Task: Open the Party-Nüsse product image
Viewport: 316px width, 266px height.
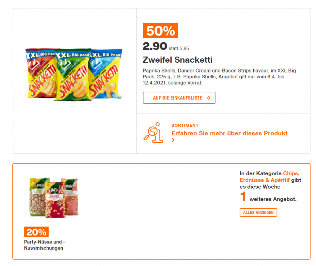Action: (53, 197)
